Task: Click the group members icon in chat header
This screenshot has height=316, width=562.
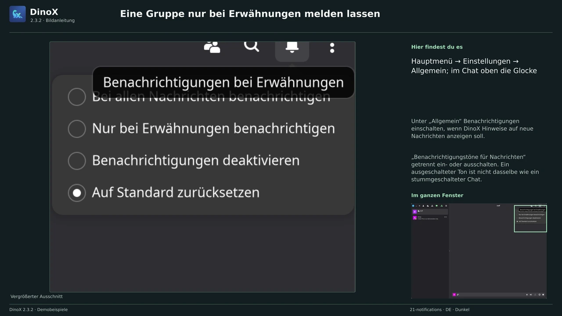Action: pyautogui.click(x=212, y=47)
